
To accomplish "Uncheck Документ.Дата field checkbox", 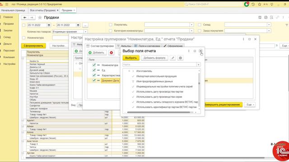I will tap(94, 81).
